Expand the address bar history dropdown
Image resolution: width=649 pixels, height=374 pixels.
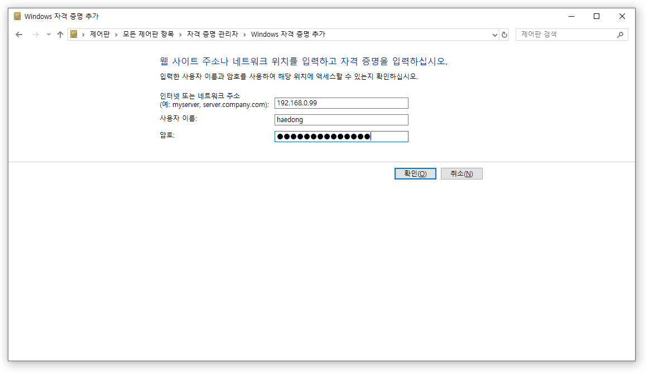click(x=494, y=35)
